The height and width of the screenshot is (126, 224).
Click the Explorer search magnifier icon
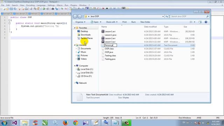tap(208, 16)
